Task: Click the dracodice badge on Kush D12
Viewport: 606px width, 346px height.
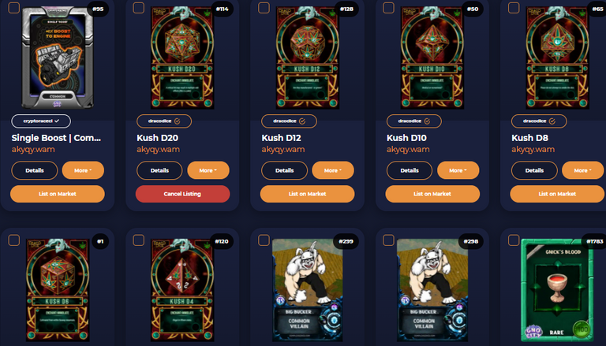Action: 289,121
